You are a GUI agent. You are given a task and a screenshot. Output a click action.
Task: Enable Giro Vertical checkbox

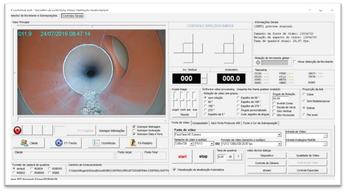point(274,111)
